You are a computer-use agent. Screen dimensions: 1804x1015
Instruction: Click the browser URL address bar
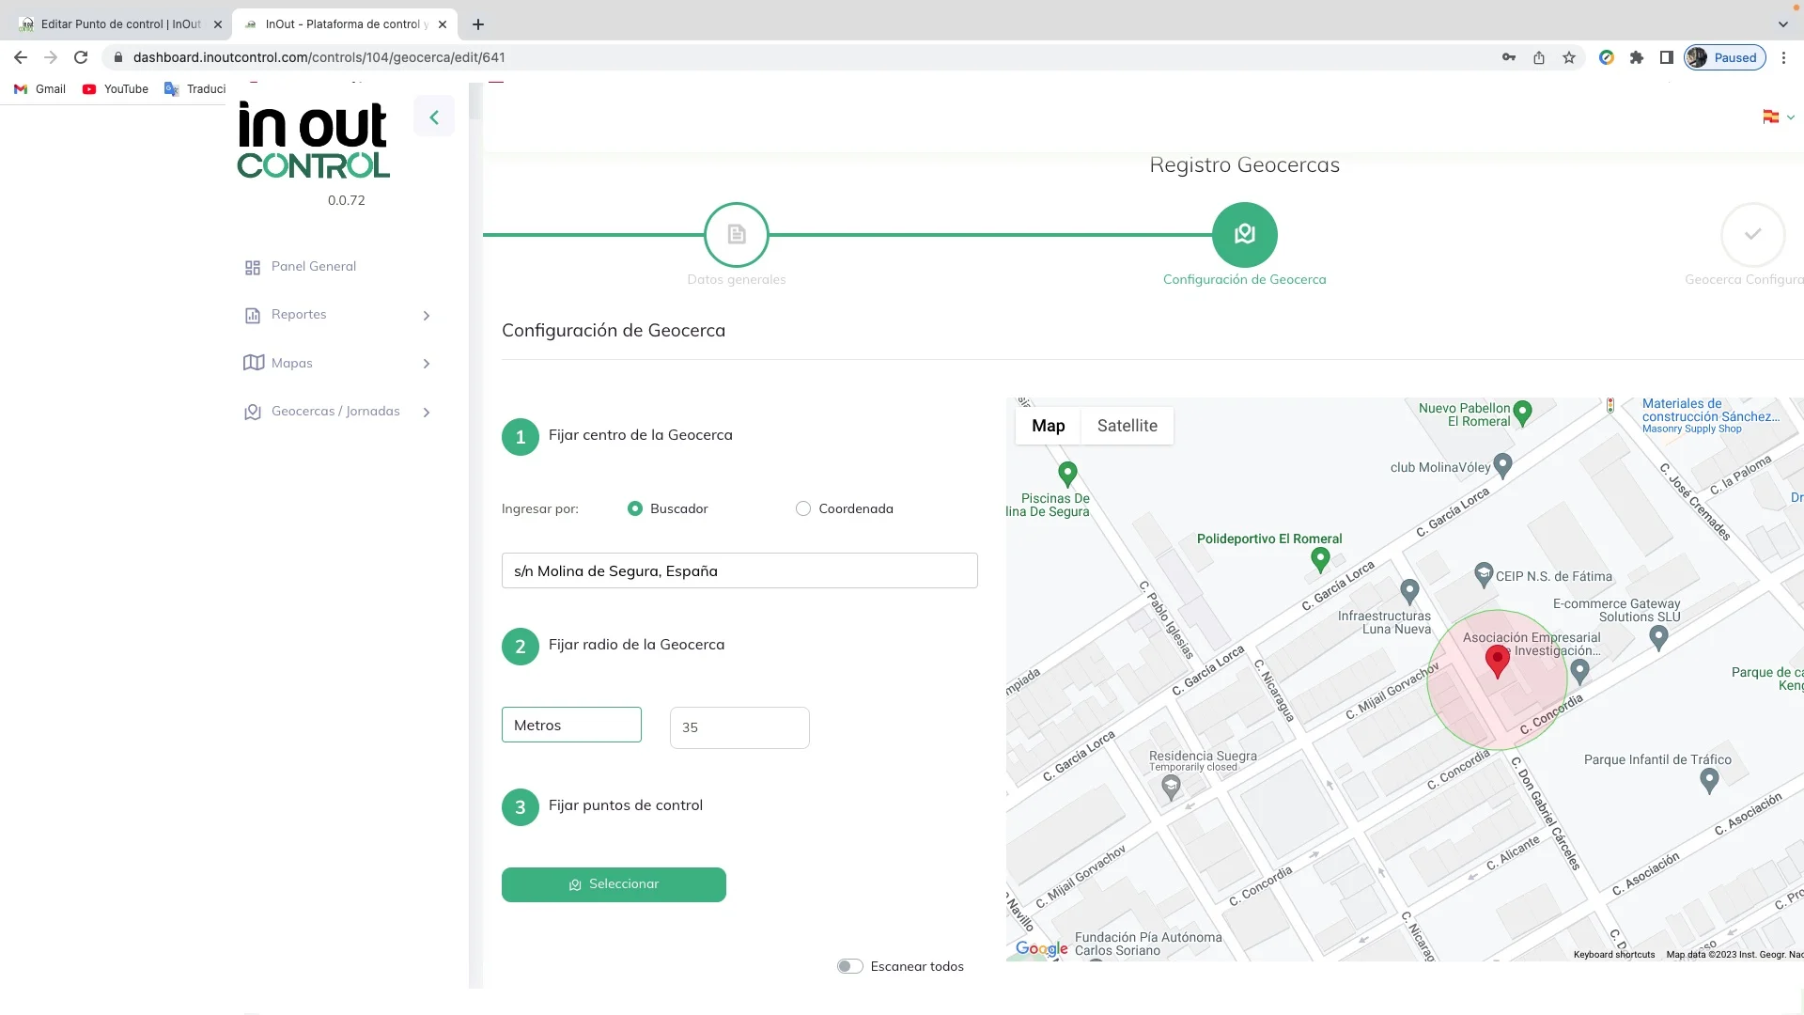click(x=799, y=57)
